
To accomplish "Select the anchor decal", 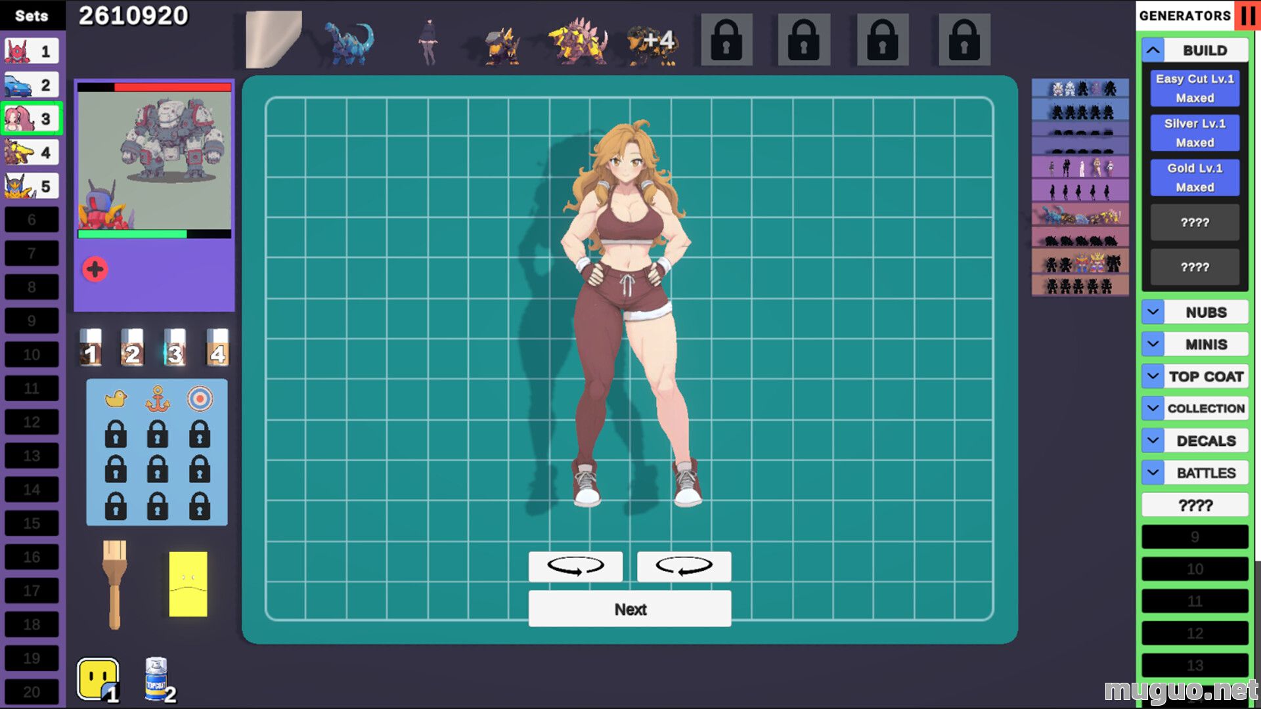I will [158, 398].
